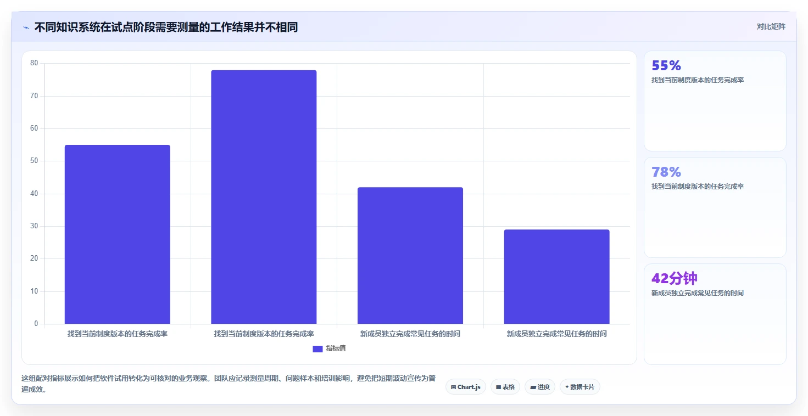The width and height of the screenshot is (808, 416).
Task: Click the small blue icon before the page title
Action: pos(26,27)
